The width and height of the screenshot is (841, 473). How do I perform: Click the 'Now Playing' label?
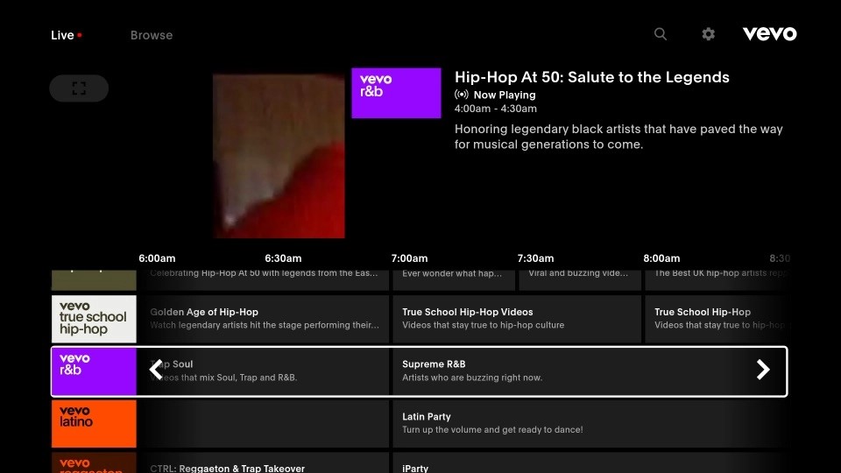[505, 95]
